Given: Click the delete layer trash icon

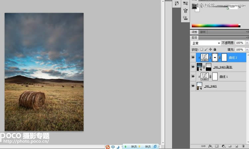Looking at the screenshot, I should tap(242, 146).
